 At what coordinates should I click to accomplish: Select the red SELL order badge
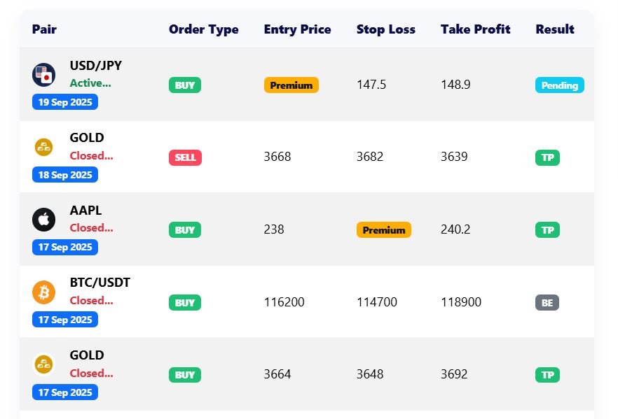click(x=185, y=157)
